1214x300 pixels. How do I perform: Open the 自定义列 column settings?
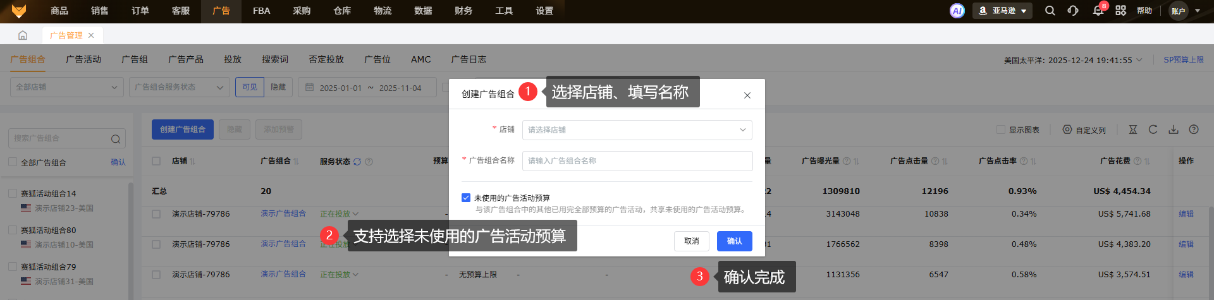pyautogui.click(x=1084, y=129)
